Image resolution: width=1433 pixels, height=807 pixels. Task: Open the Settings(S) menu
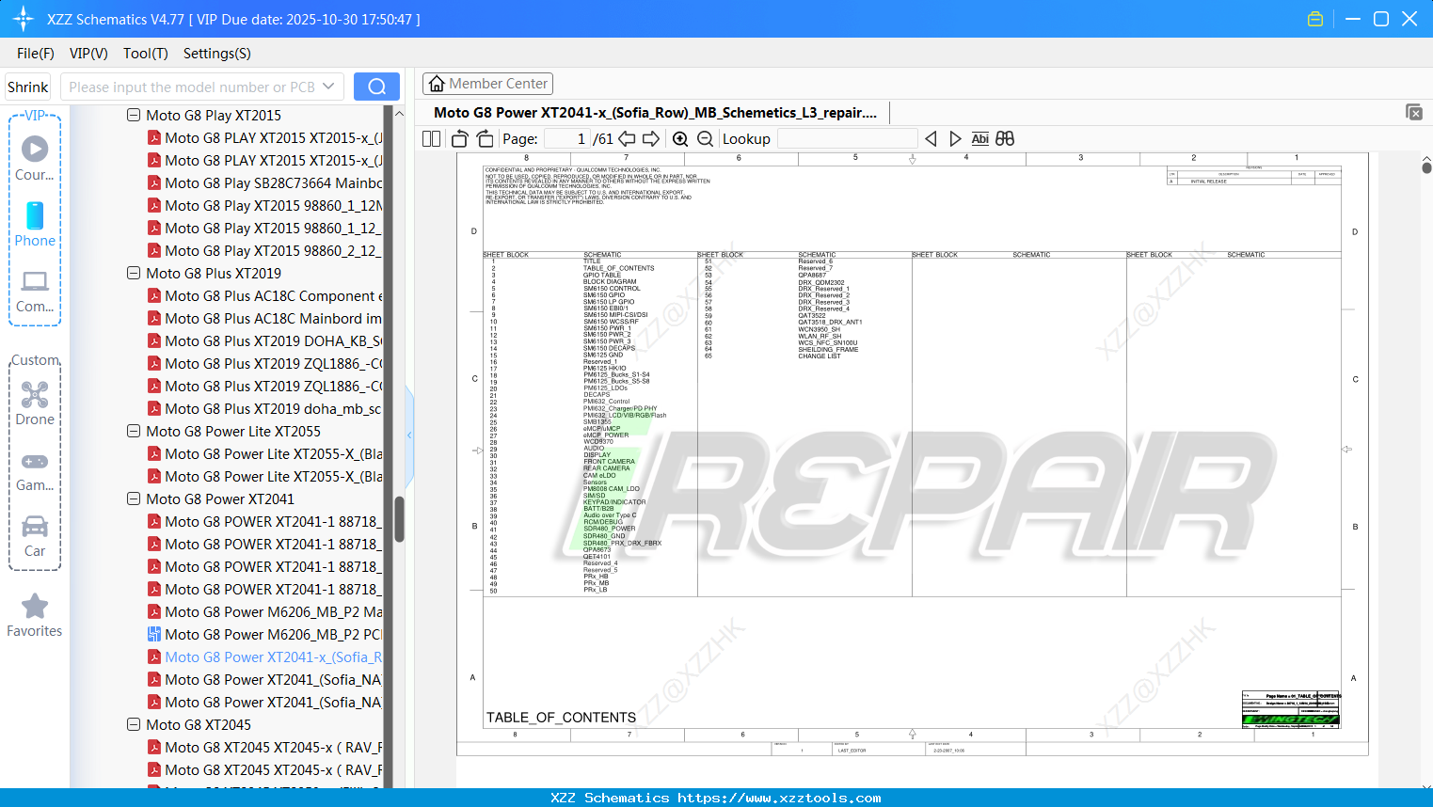point(217,54)
